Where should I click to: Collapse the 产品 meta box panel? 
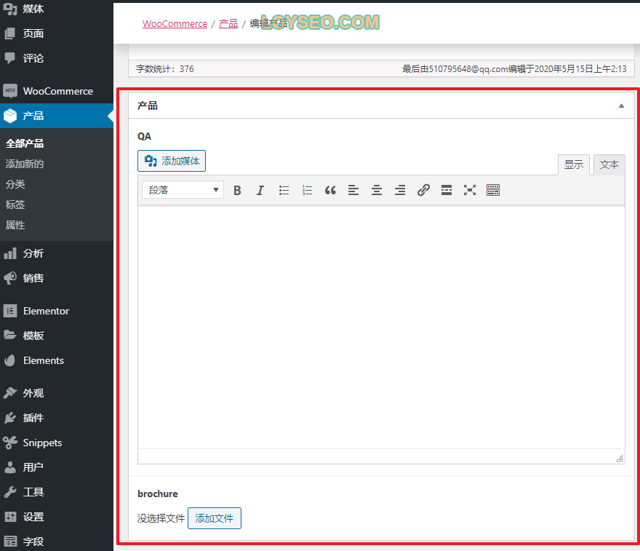pos(621,106)
